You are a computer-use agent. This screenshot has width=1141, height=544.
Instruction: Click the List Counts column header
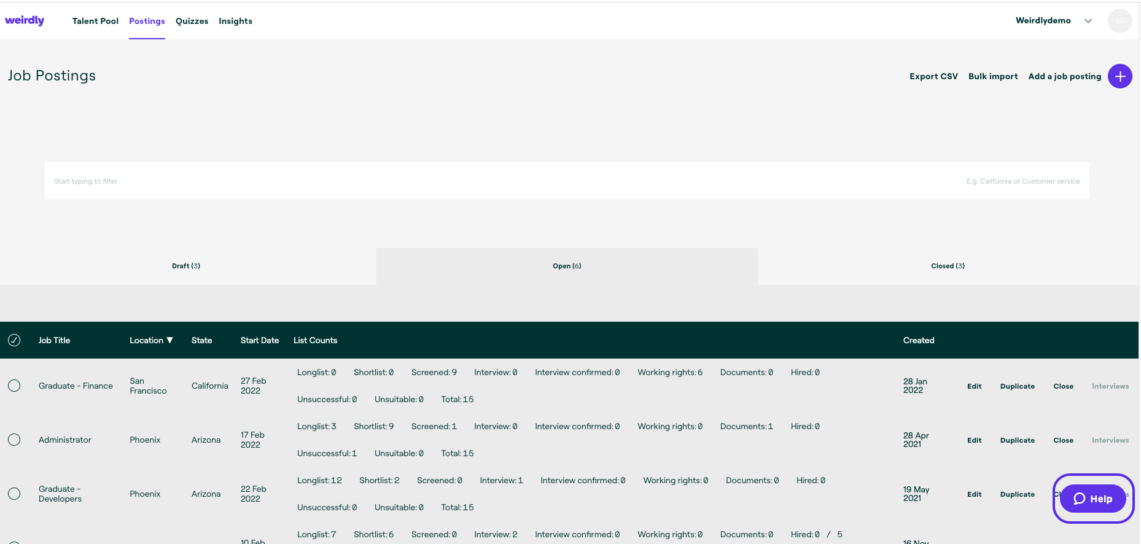(315, 340)
